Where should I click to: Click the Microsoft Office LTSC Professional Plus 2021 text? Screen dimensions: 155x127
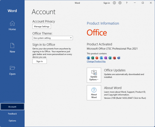pyautogui.click(x=112, y=49)
